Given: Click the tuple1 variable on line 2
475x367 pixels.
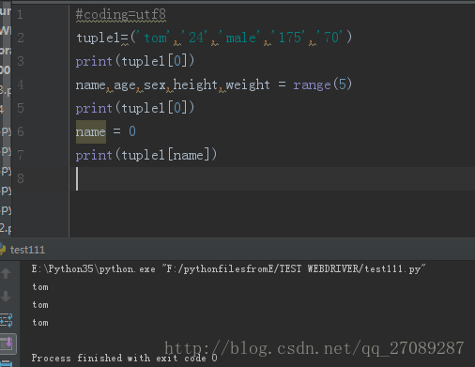Looking at the screenshot, I should (99, 38).
